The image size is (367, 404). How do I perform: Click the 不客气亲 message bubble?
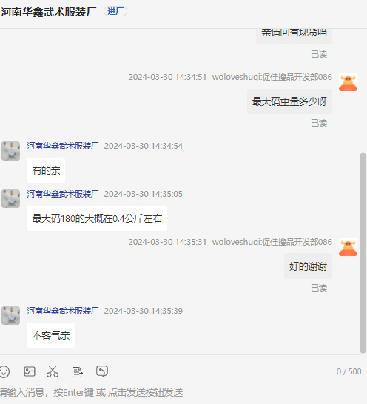51,335
